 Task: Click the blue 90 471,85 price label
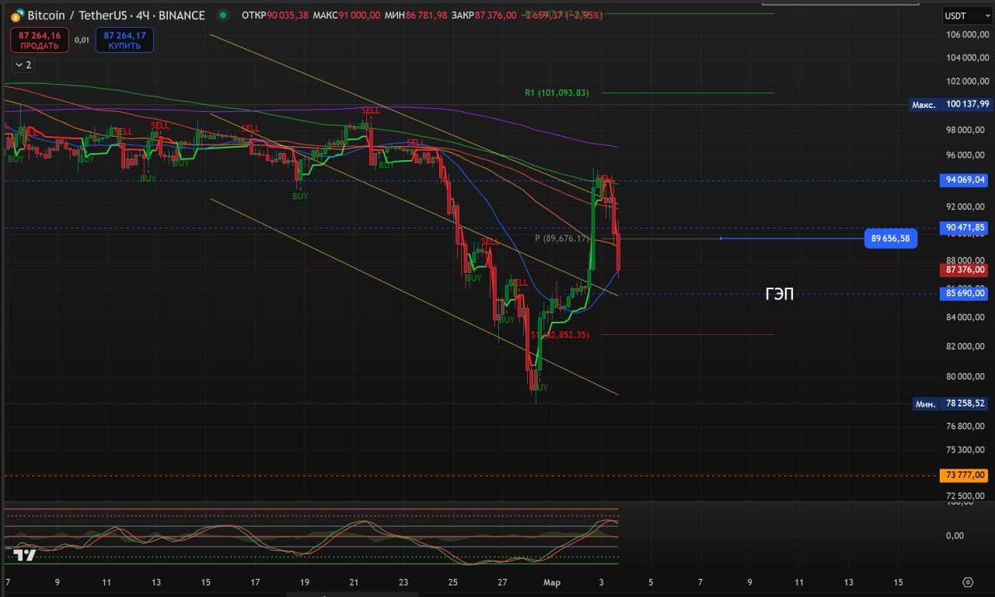click(x=965, y=228)
